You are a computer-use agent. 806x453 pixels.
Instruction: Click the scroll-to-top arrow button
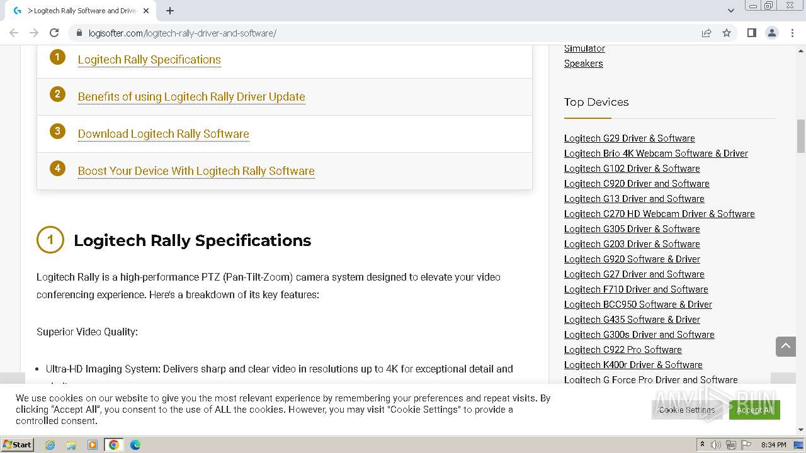point(786,346)
